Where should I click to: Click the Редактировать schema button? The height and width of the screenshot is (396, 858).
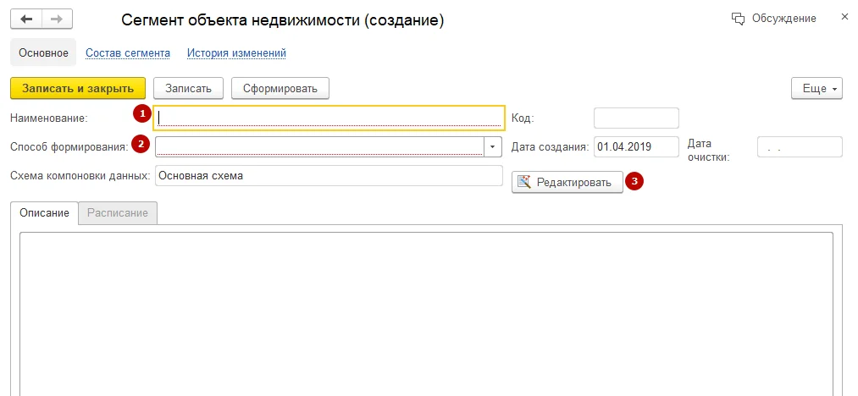(x=567, y=182)
